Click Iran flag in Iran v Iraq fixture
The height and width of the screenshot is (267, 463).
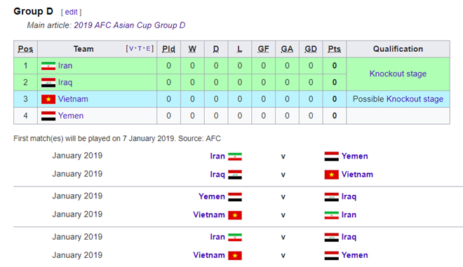click(235, 237)
